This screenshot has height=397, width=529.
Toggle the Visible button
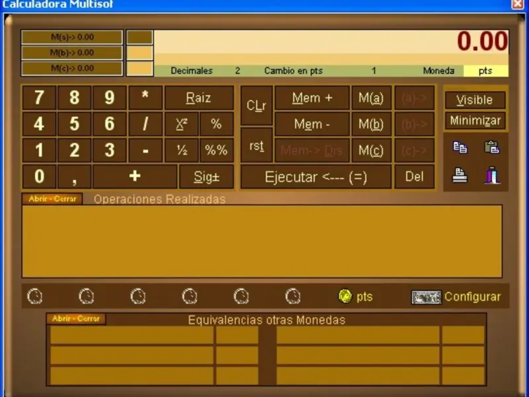click(475, 100)
